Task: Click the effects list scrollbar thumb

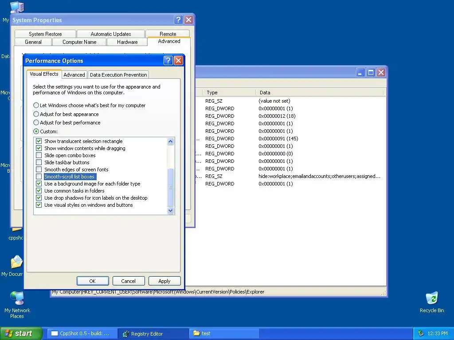Action: coord(171,187)
